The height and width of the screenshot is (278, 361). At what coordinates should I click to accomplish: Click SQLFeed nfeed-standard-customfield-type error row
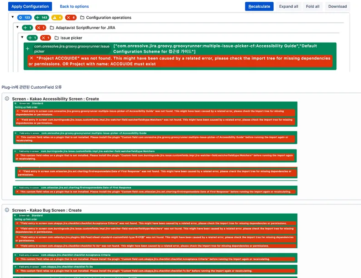155,239
